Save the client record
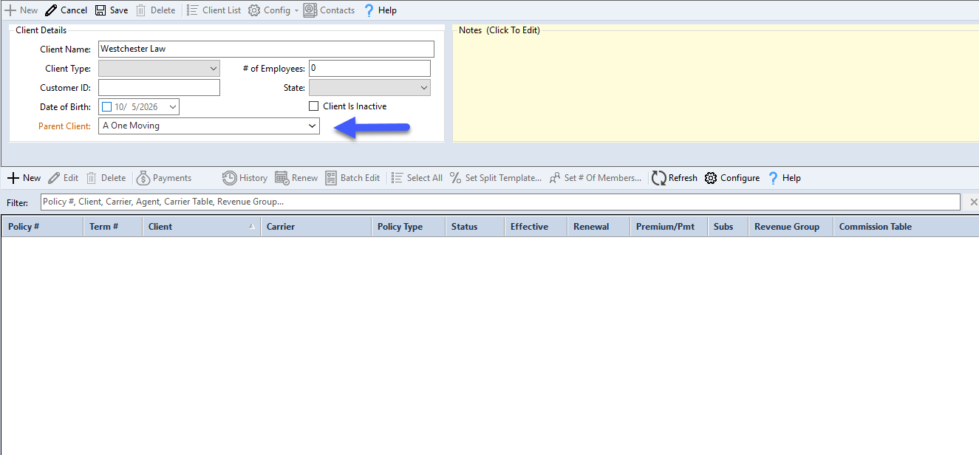 (112, 10)
